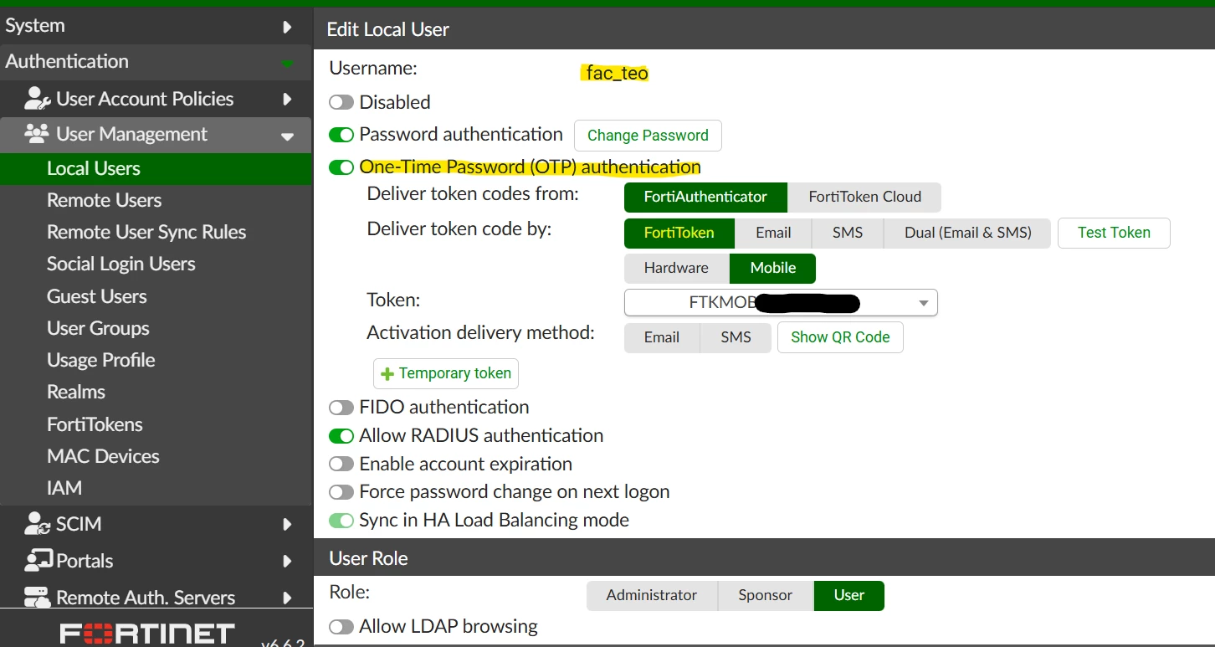Set role to Sponsor

click(766, 595)
